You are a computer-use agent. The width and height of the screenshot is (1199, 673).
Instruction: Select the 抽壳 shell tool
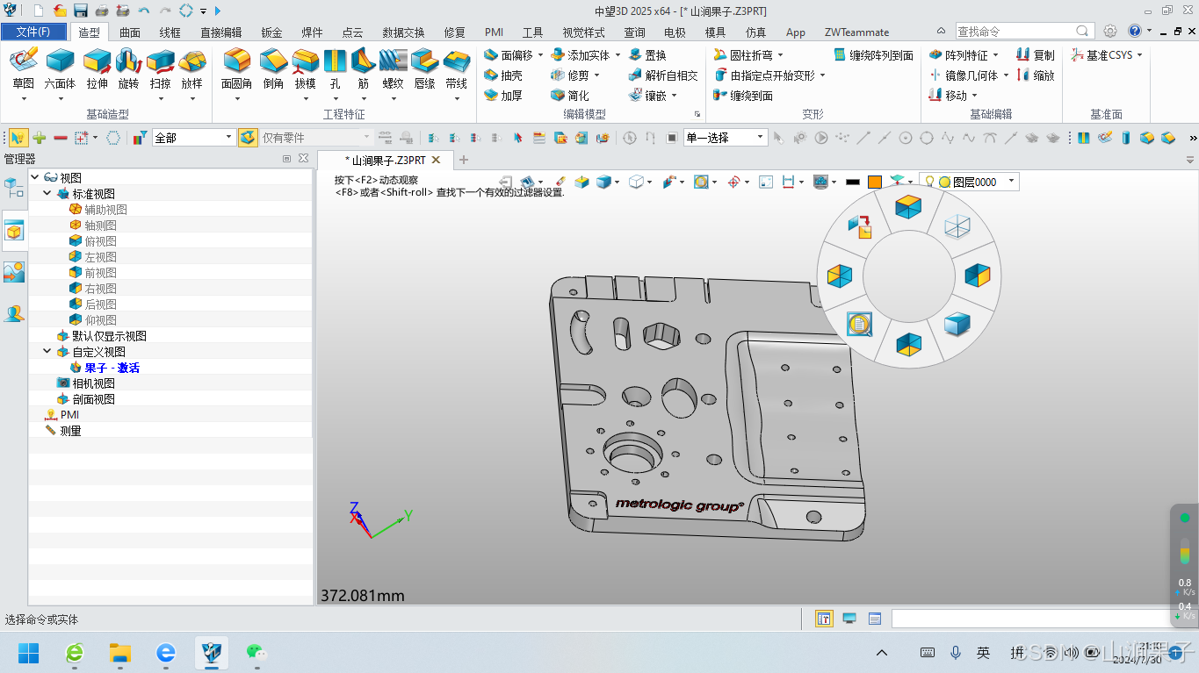(503, 75)
